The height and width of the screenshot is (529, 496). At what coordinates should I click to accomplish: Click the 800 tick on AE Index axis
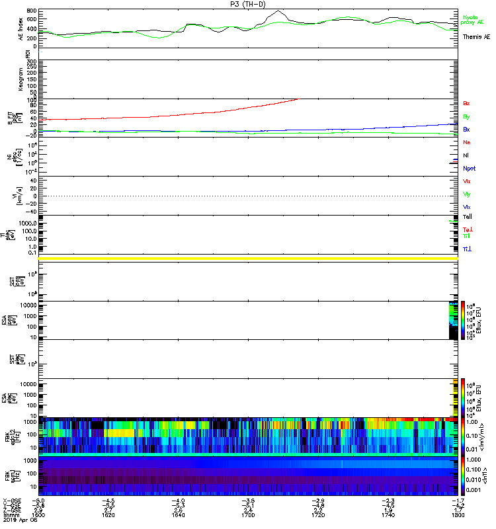click(x=32, y=11)
